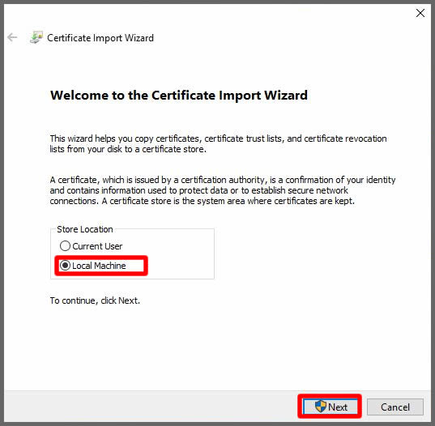Click the "Store Location" group label
This screenshot has width=435, height=426.
[84, 229]
